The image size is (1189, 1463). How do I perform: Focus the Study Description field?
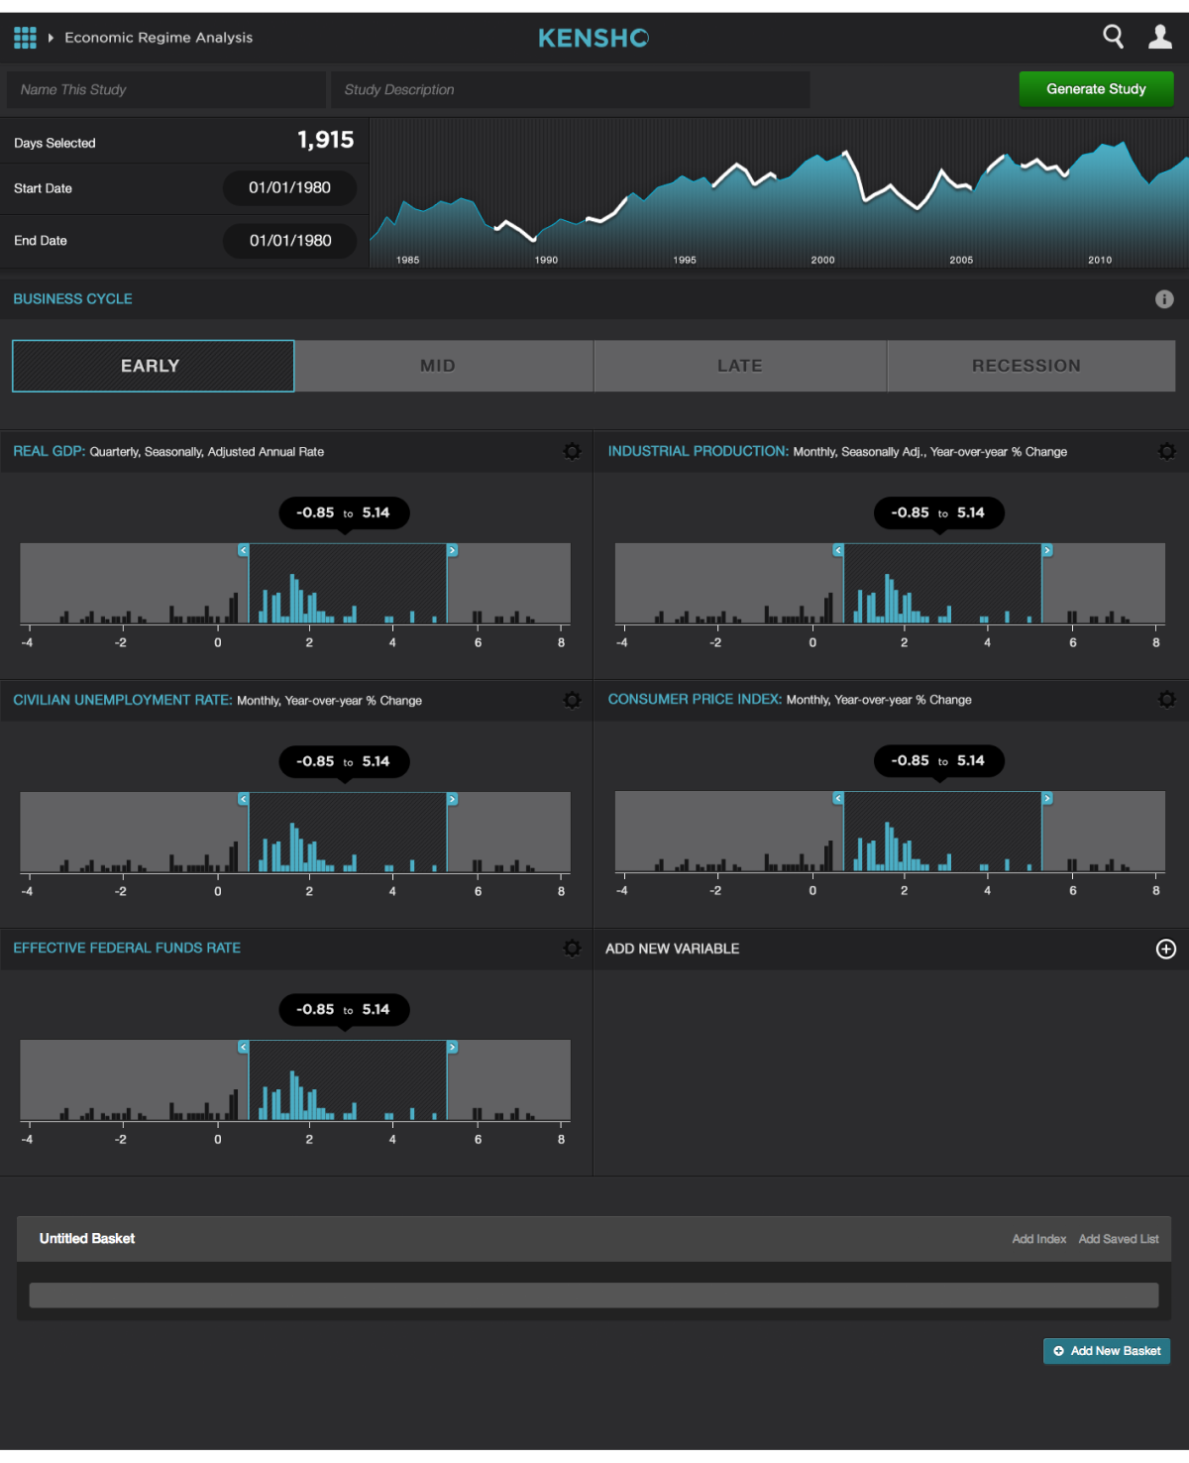[x=571, y=89]
